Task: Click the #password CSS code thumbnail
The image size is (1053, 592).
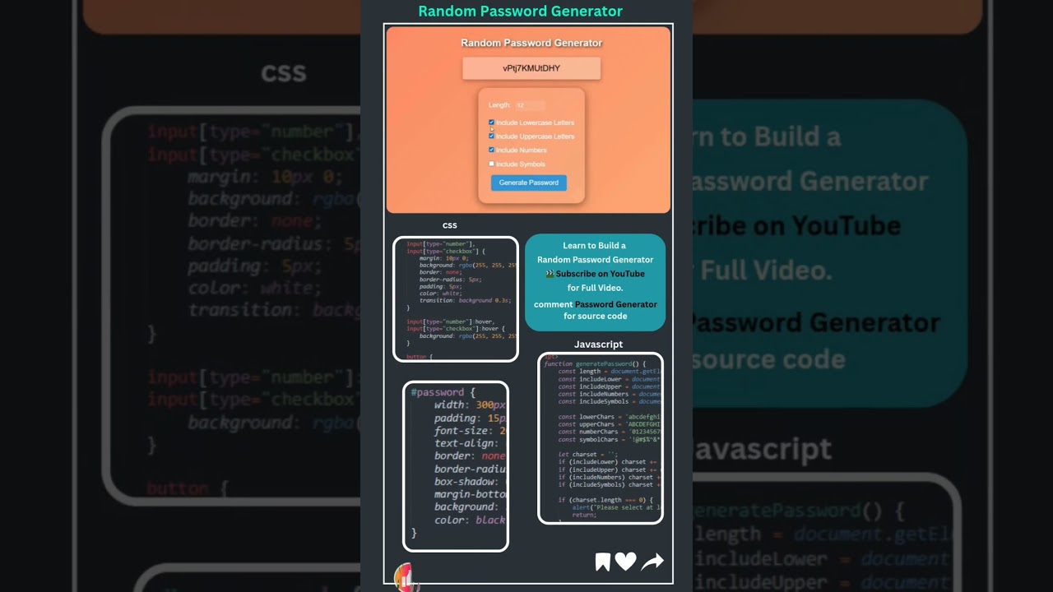Action: pyautogui.click(x=456, y=466)
